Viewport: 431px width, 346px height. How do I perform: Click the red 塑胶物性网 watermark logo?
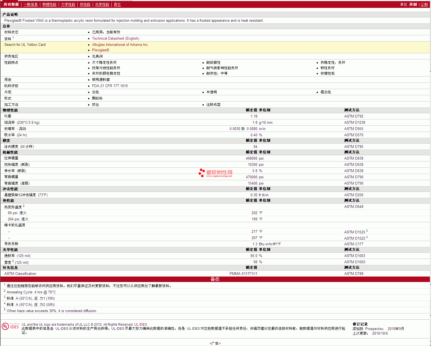215,173
